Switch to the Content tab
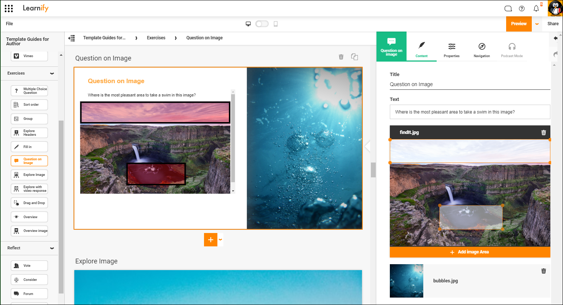Screen dimensions: 563x305 coord(421,47)
